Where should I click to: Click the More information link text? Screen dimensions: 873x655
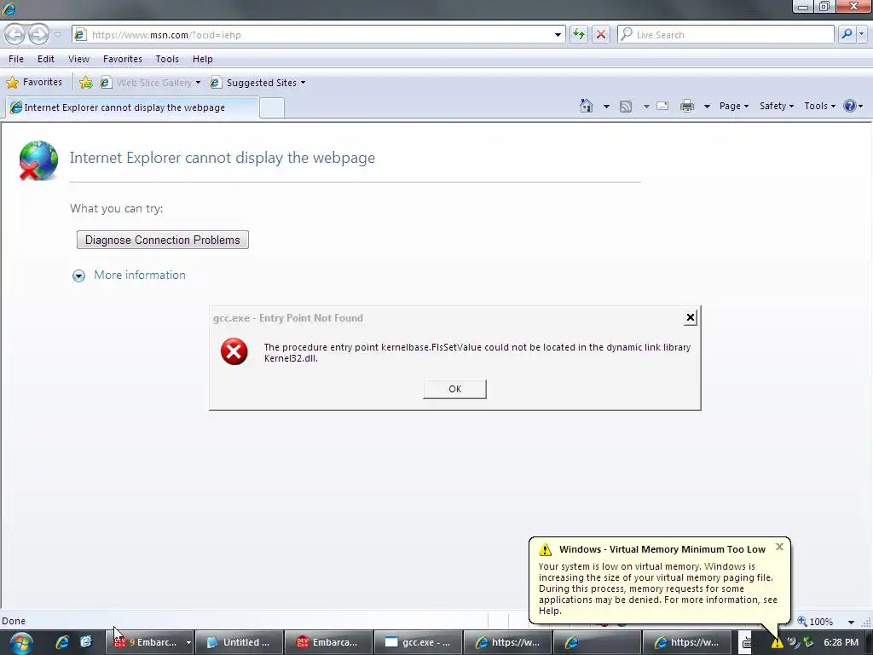coord(140,275)
